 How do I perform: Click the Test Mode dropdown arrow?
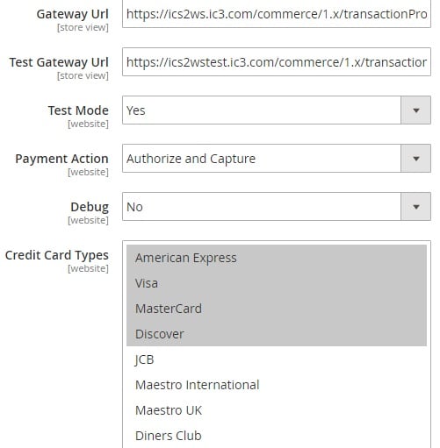click(x=415, y=110)
